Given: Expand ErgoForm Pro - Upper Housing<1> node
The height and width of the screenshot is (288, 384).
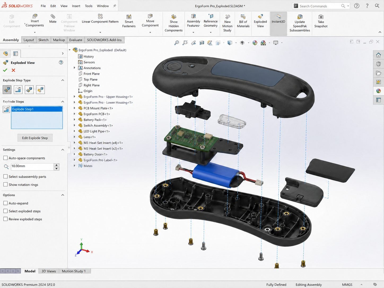Looking at the screenshot, I should (75, 97).
